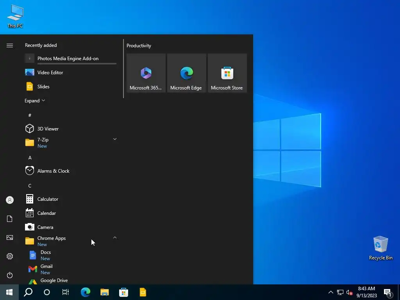Expand the recently added list
Screen dimensions: 400x300
coord(35,100)
